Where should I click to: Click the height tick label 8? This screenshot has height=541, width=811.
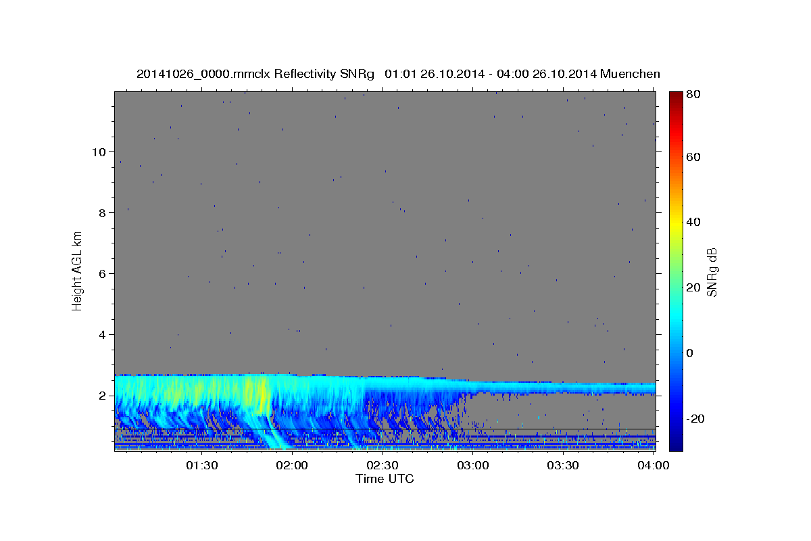click(x=103, y=212)
